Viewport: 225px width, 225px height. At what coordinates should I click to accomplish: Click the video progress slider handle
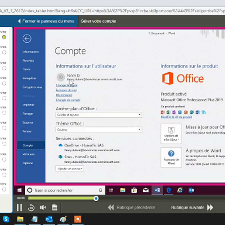[96, 199]
